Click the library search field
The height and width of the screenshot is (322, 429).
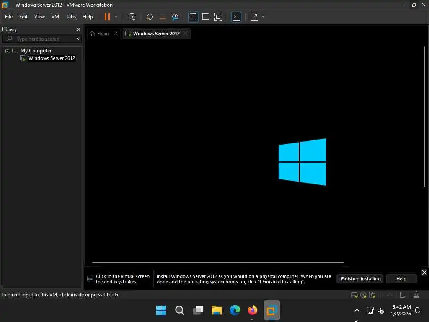41,39
